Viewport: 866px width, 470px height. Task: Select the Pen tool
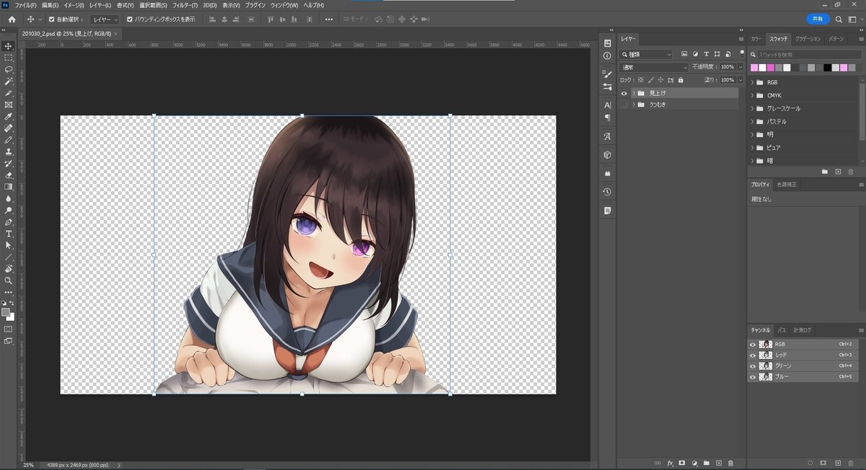coord(9,222)
